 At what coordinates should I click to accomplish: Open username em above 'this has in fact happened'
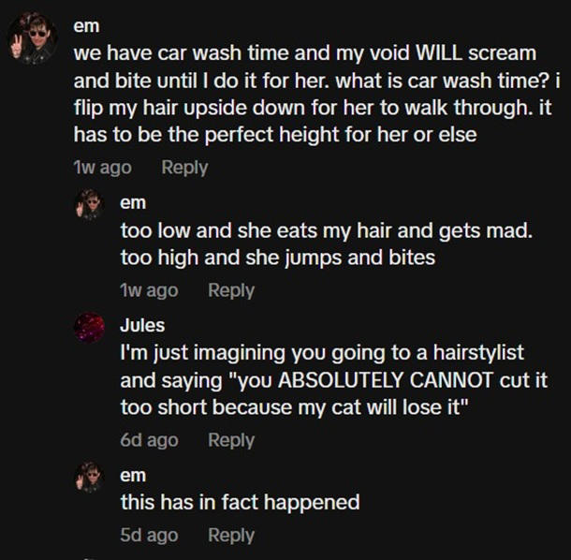pos(133,475)
